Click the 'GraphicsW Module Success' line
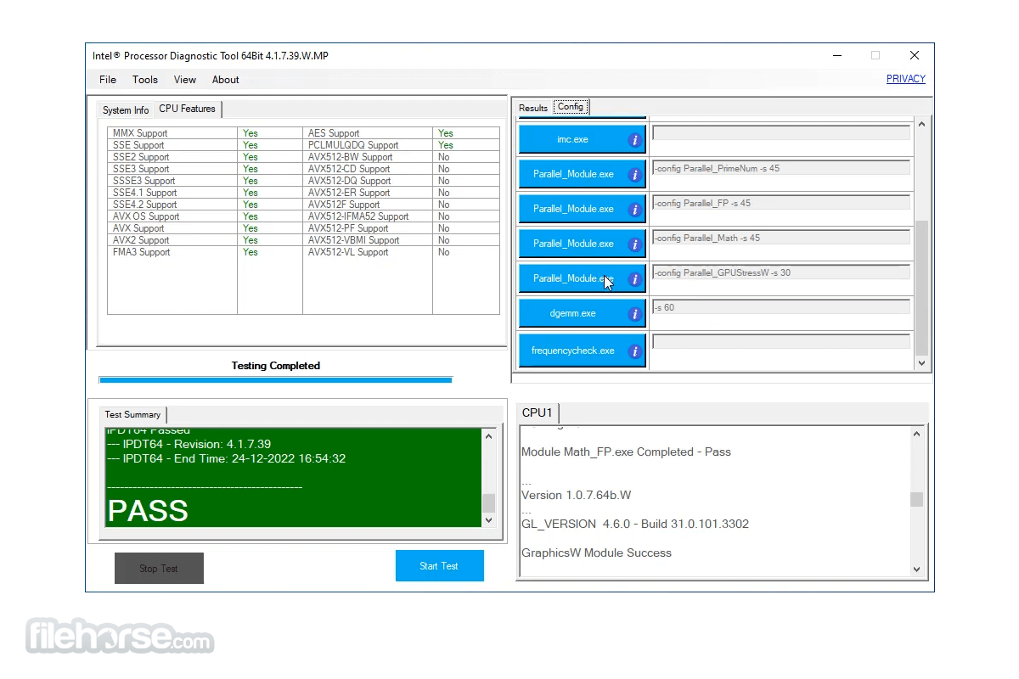The width and height of the screenshot is (1019, 679). [596, 553]
